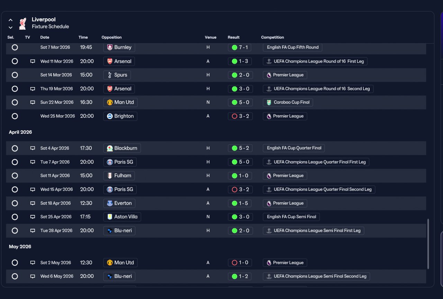The width and height of the screenshot is (443, 299).
Task: Click the Aston Villa club badge icon
Action: (x=110, y=217)
